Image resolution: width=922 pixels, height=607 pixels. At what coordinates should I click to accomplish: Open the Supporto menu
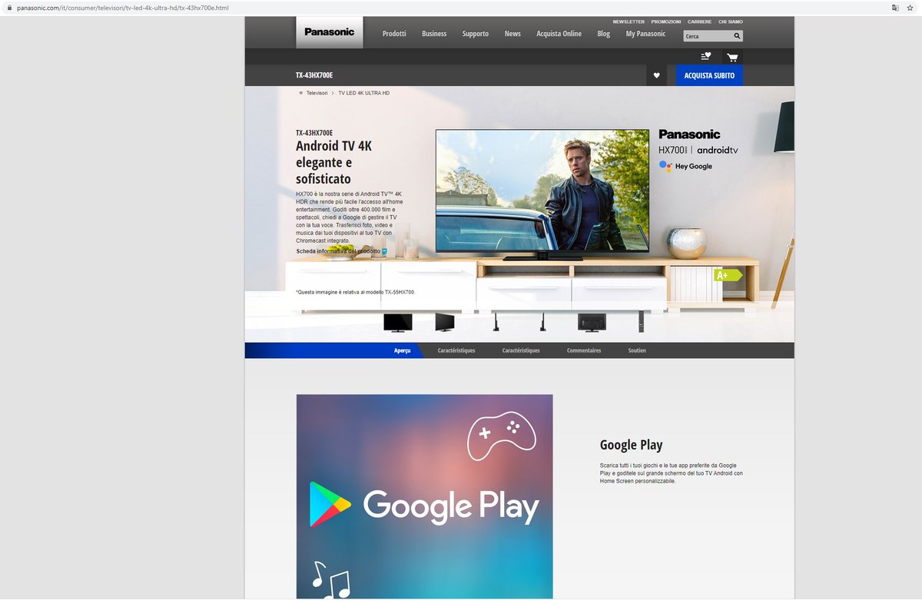(475, 34)
